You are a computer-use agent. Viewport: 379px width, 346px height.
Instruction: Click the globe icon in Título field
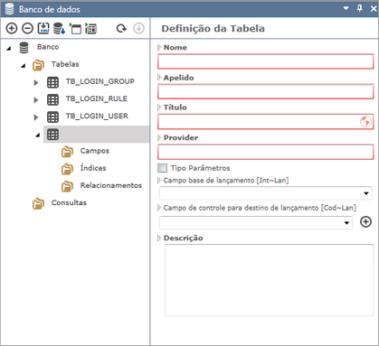tap(365, 122)
